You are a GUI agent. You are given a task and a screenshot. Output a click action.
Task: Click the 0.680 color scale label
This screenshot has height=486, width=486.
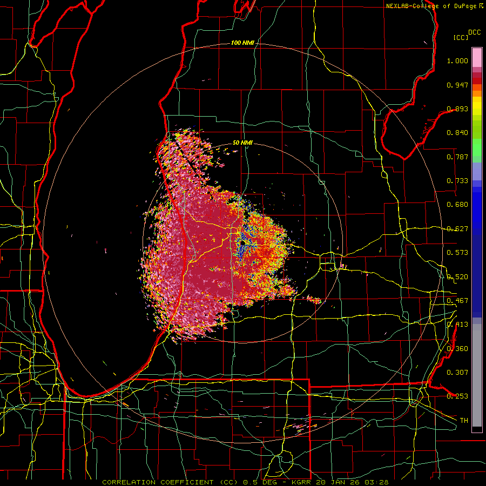click(457, 205)
